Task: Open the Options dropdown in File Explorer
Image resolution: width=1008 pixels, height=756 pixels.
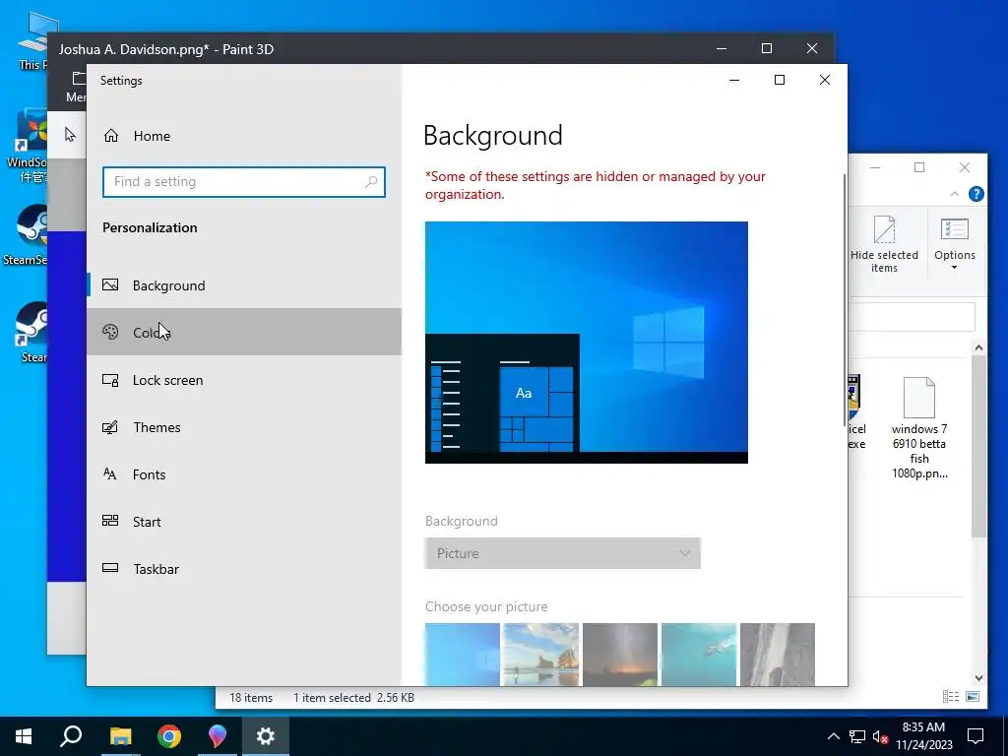Action: click(955, 244)
